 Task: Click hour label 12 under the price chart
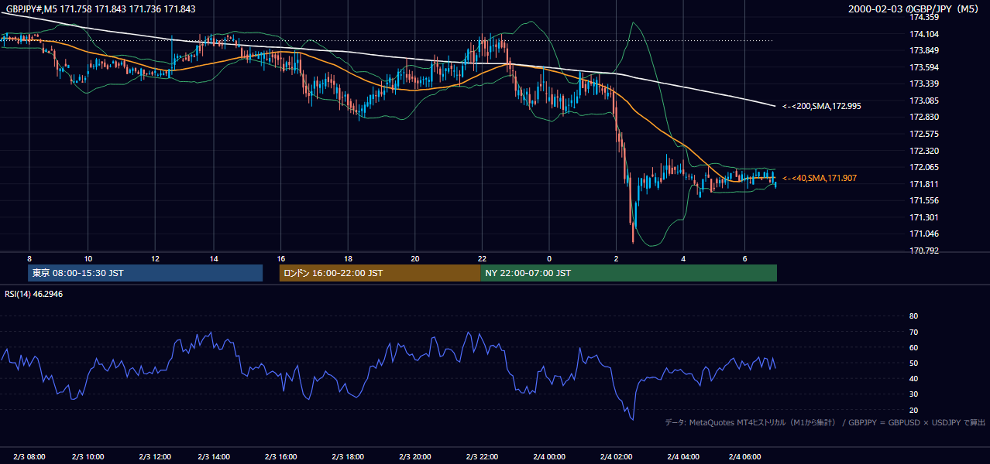156,258
